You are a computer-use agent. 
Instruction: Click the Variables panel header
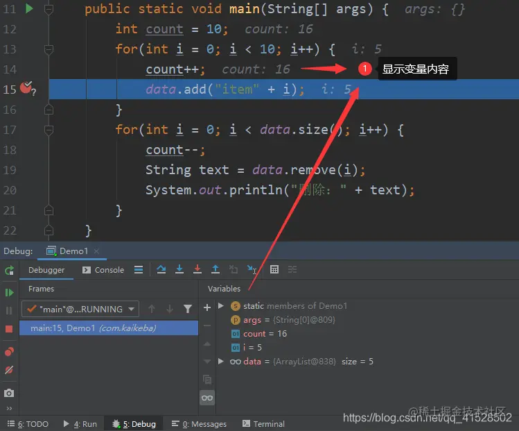[x=224, y=289]
